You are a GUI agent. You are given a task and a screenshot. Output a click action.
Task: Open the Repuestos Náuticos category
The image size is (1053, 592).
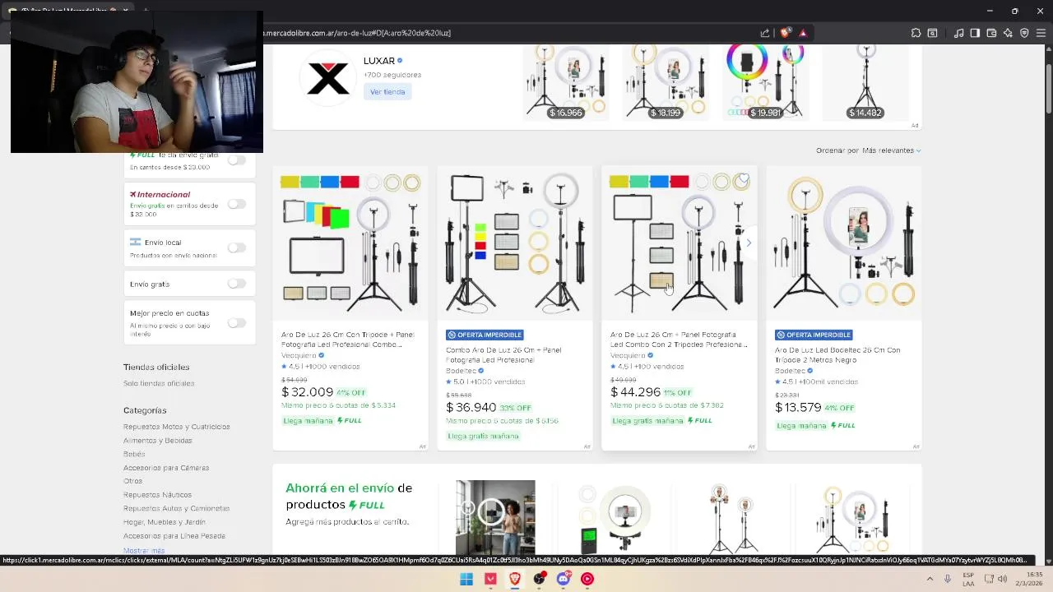pyautogui.click(x=157, y=495)
